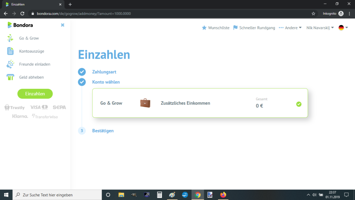Click the briefcase icon in account card
The width and height of the screenshot is (355, 200).
point(145,103)
